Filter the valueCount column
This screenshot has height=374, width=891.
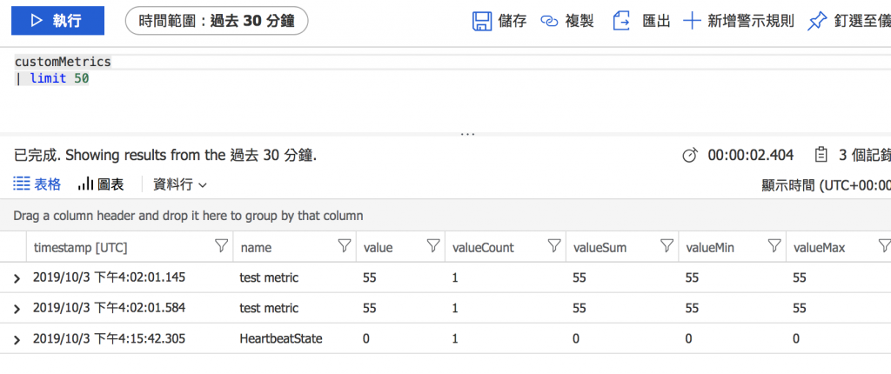[554, 246]
